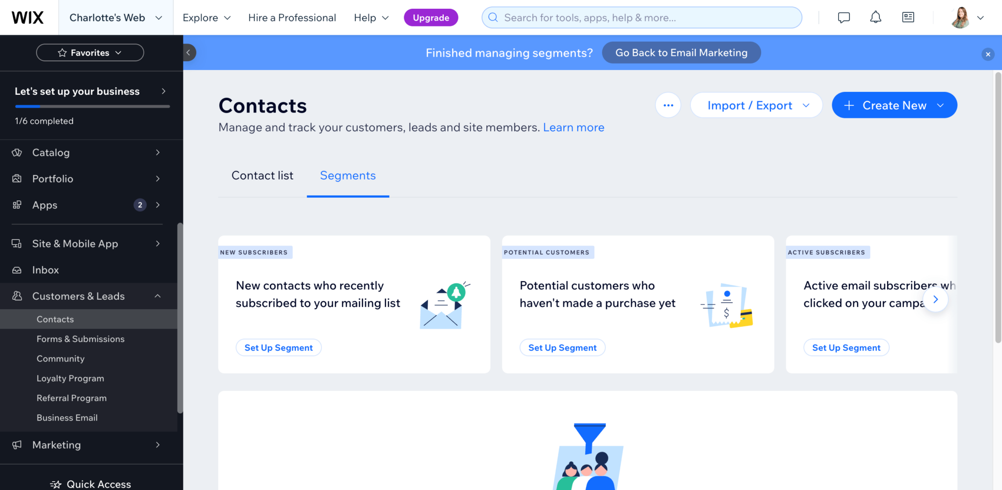
Task: Open the Apps sidebar item
Action: tap(45, 205)
